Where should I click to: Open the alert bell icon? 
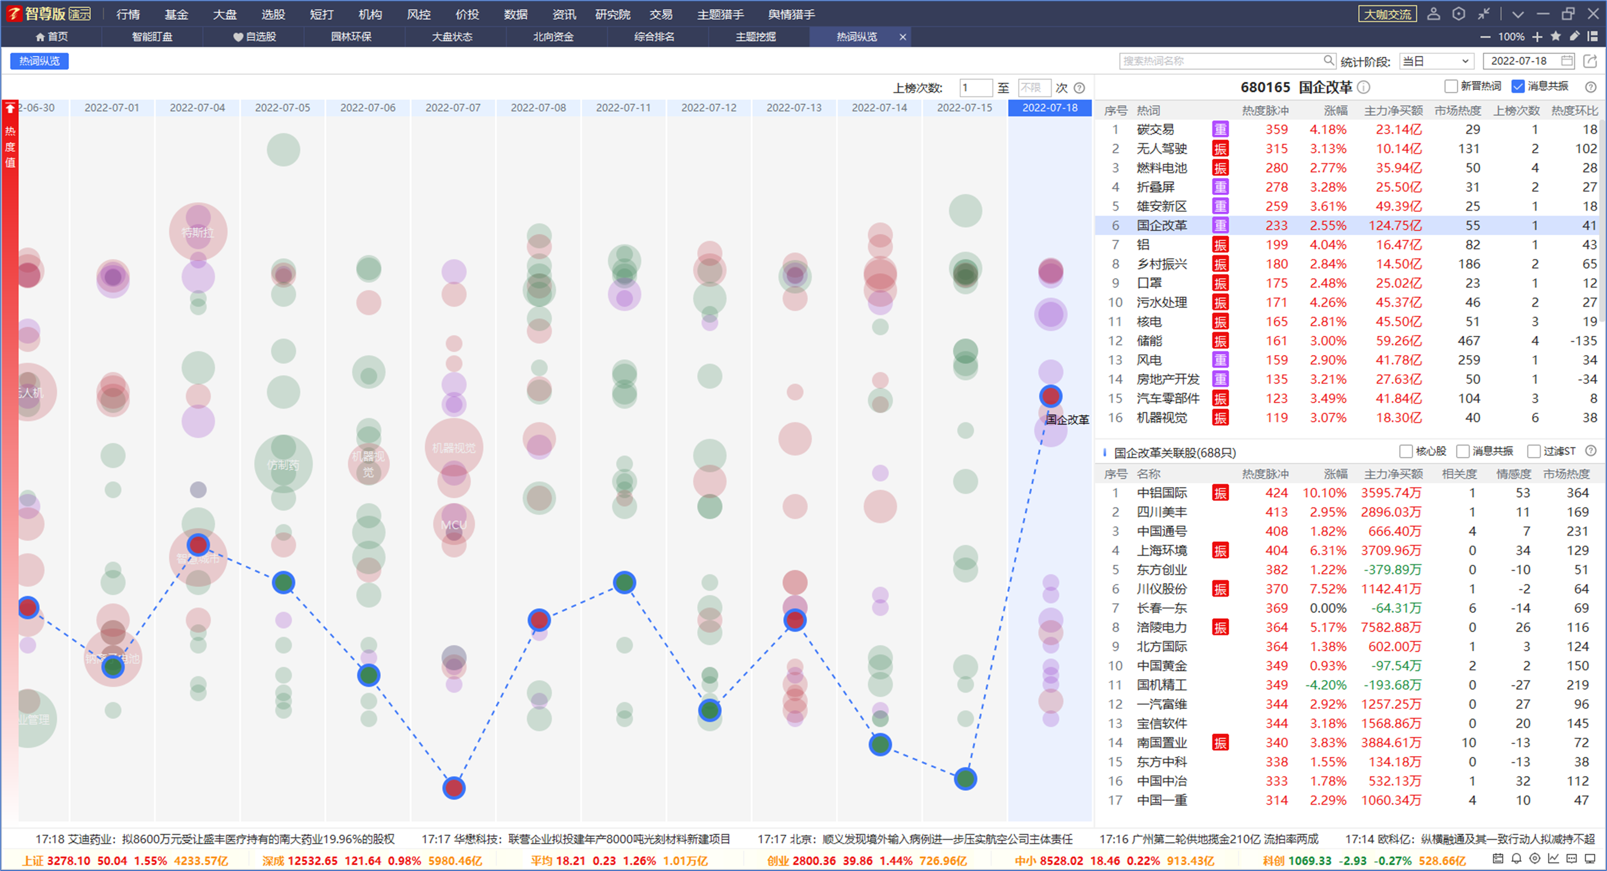coord(1517,859)
